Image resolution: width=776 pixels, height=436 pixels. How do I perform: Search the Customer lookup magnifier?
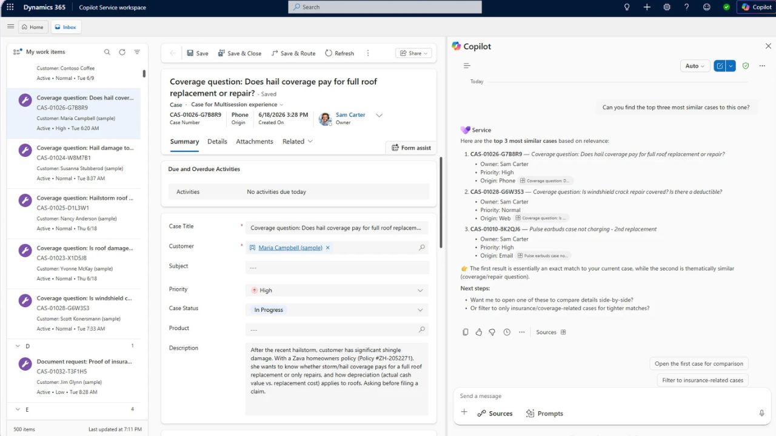(422, 248)
